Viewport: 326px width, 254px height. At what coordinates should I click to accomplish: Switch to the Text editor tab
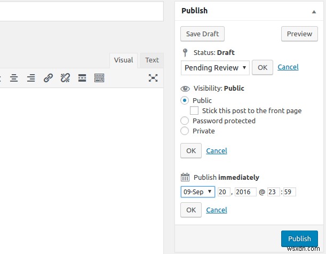coord(152,60)
